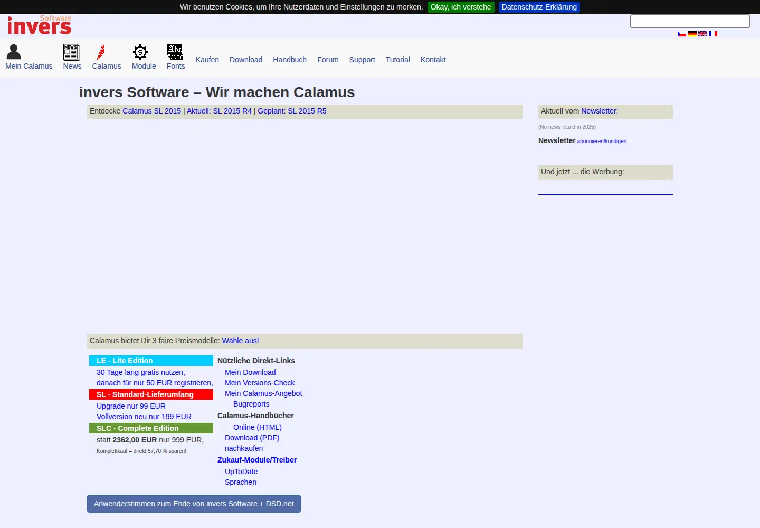760x528 pixels.
Task: Open Mein Calamus via the person icon
Action: click(14, 52)
